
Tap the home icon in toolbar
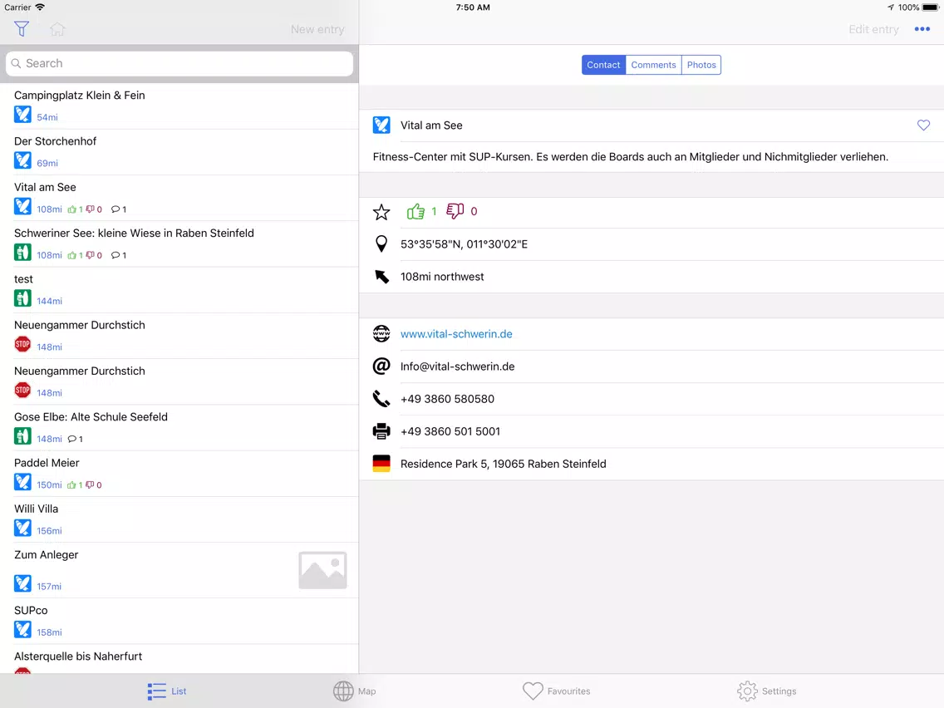click(x=57, y=29)
